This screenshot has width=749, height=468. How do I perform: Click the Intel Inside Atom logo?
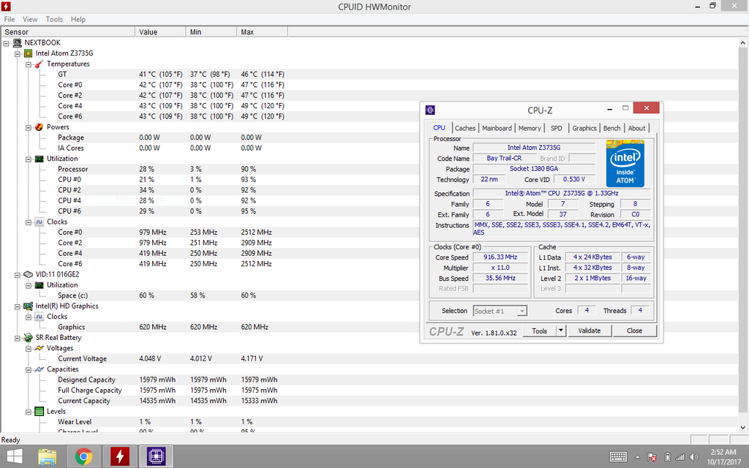coord(625,164)
